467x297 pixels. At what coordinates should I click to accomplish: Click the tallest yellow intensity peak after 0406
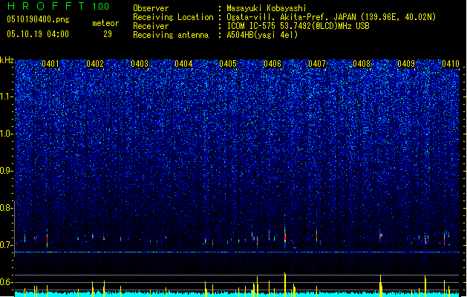coord(285,284)
